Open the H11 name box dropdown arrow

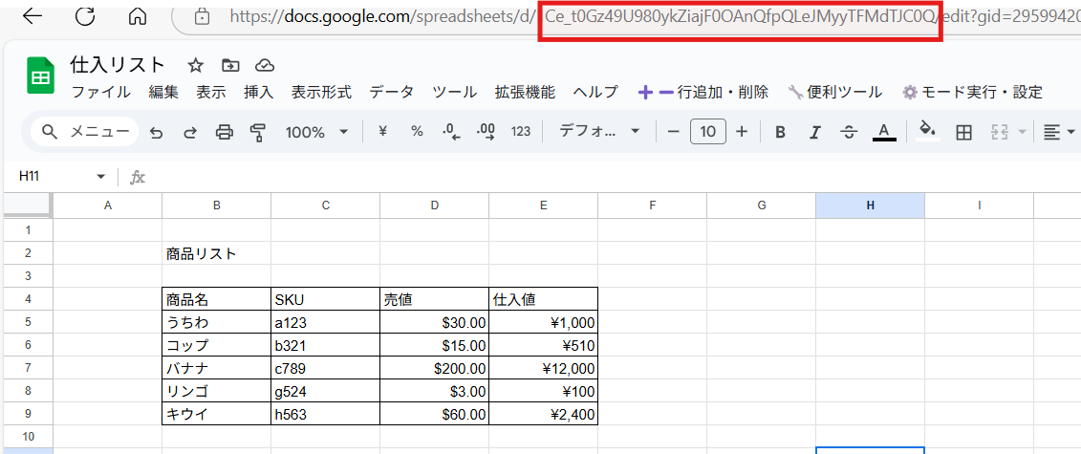[101, 177]
